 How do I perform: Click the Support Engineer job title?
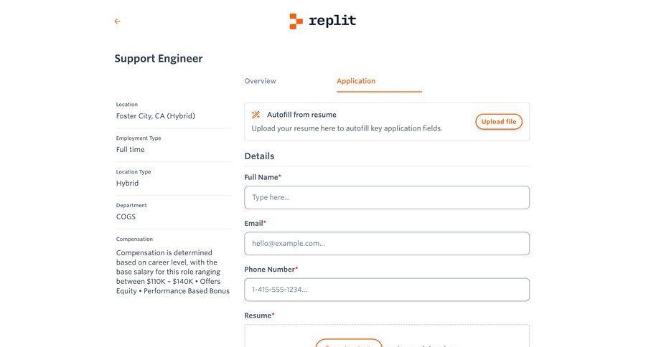159,59
